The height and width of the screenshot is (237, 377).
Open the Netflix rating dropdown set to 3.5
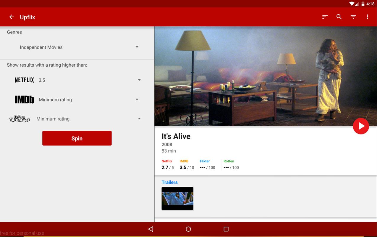click(89, 80)
